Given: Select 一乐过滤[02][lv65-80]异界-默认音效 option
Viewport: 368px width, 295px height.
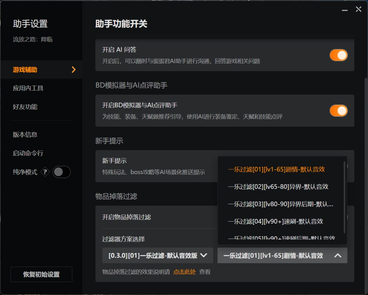Looking at the screenshot, I should click(x=278, y=187).
